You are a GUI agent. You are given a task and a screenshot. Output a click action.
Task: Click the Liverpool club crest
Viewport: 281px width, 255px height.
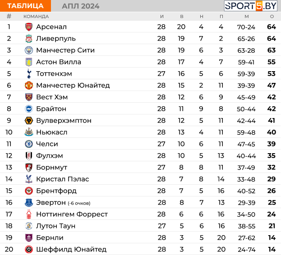[x=29, y=39]
